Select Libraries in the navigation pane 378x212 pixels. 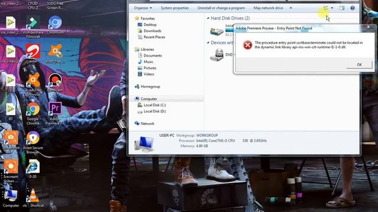[x=144, y=49]
